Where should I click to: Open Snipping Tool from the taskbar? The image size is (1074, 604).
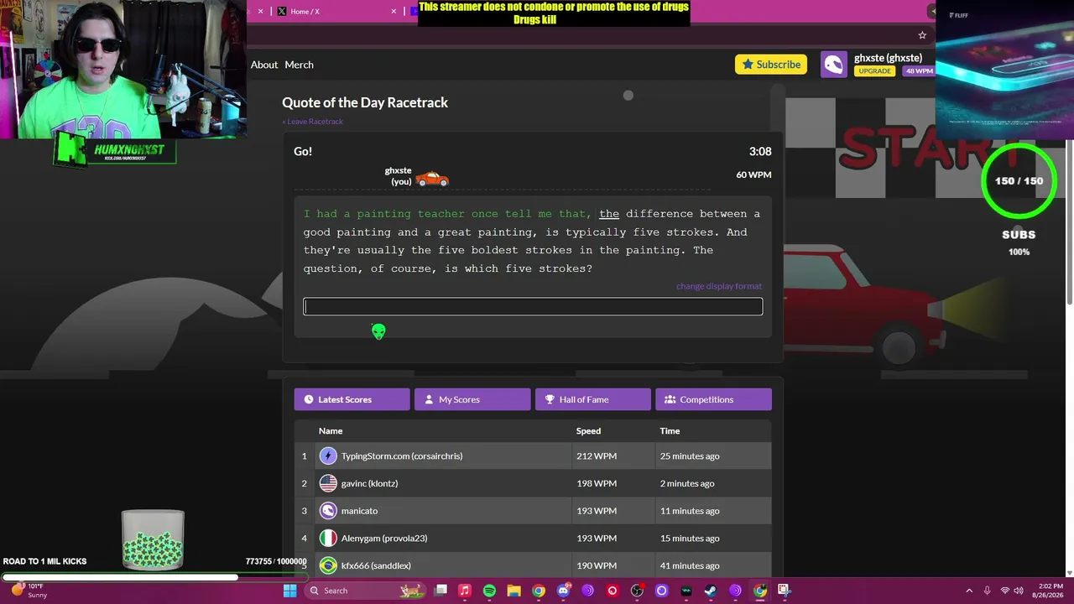tap(784, 591)
